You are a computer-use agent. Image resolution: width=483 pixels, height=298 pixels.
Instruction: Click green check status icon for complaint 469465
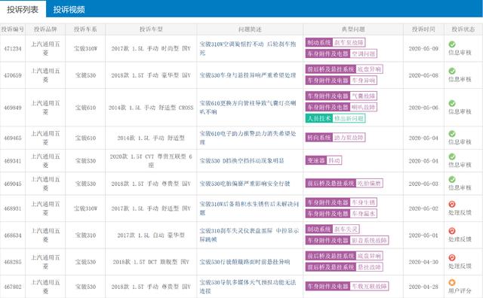(x=452, y=134)
